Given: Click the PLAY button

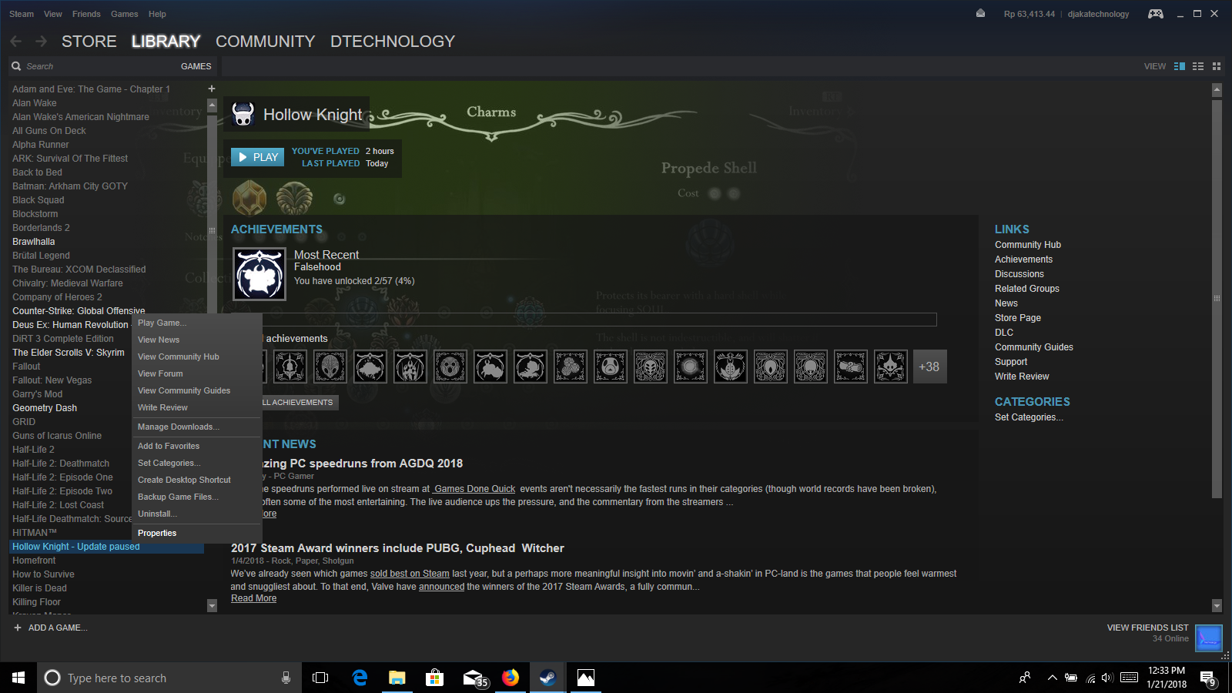Looking at the screenshot, I should click(257, 157).
